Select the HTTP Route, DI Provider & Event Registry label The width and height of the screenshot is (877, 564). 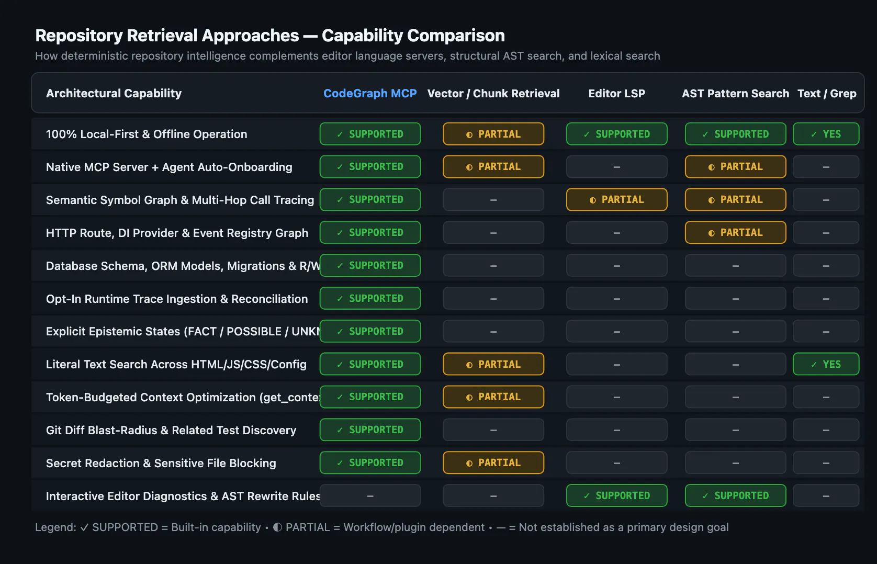(x=177, y=233)
